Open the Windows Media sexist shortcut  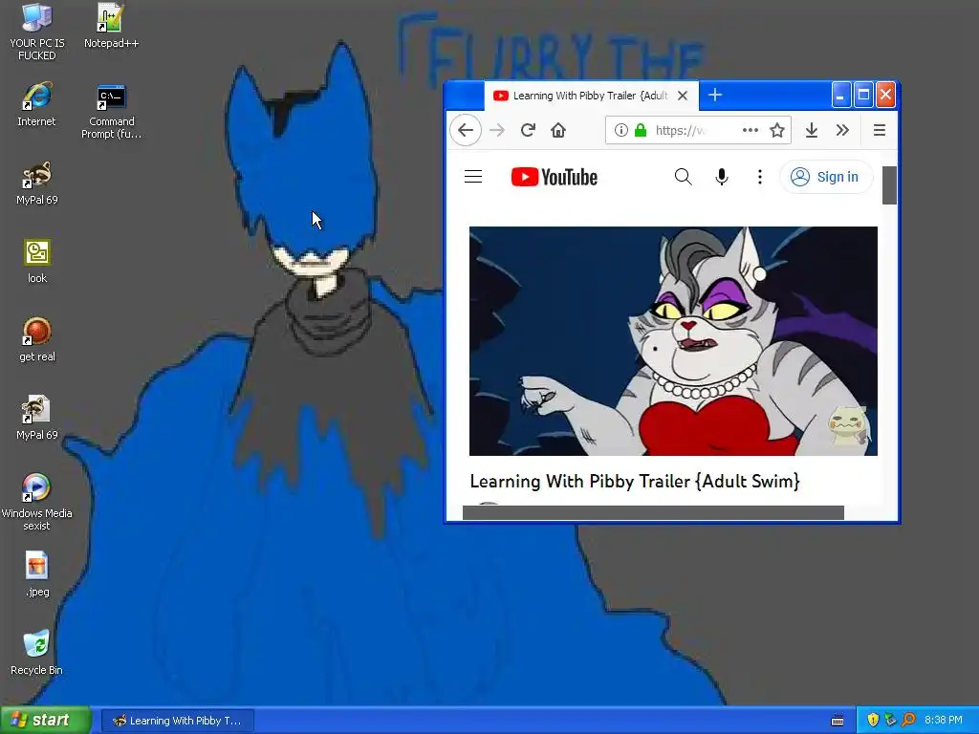coord(37,503)
